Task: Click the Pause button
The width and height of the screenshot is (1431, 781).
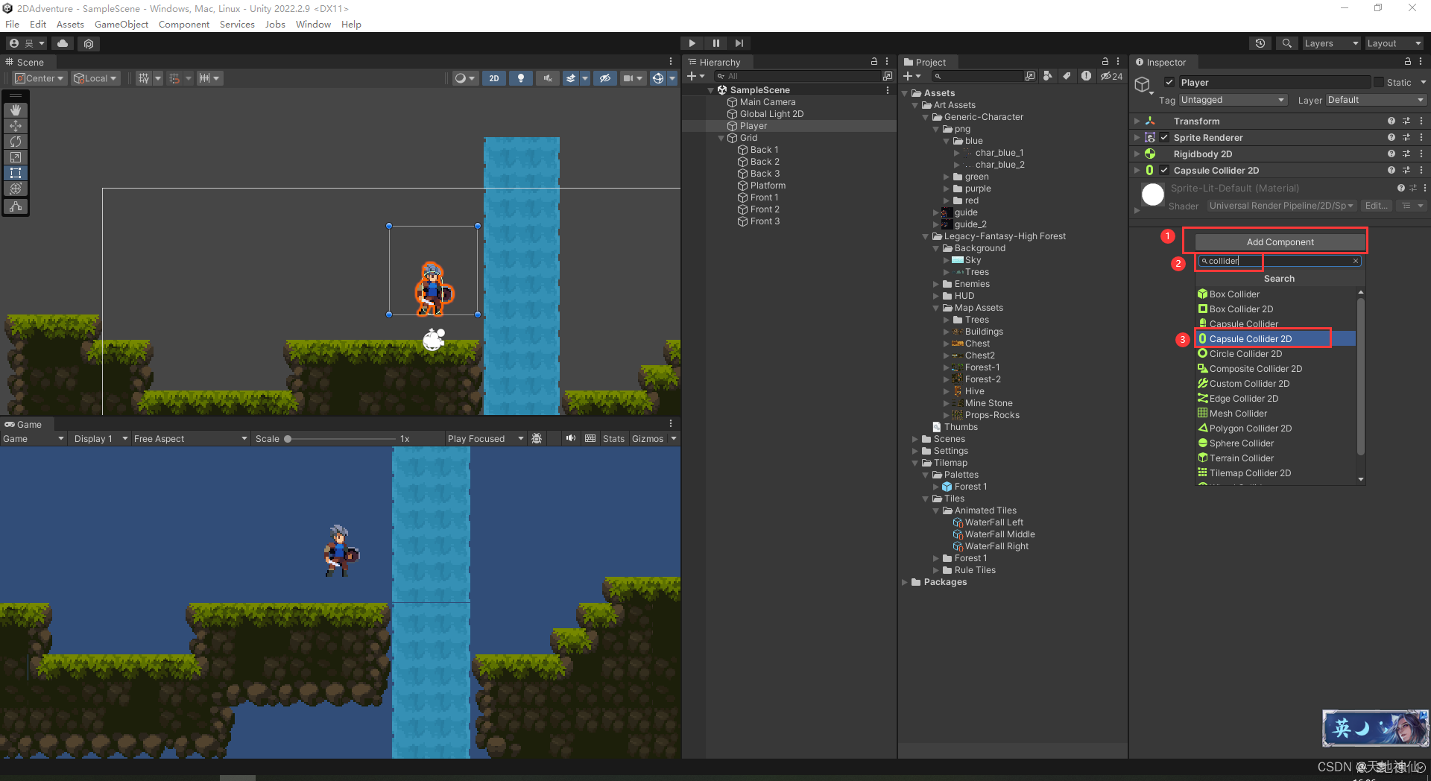Action: [715, 43]
